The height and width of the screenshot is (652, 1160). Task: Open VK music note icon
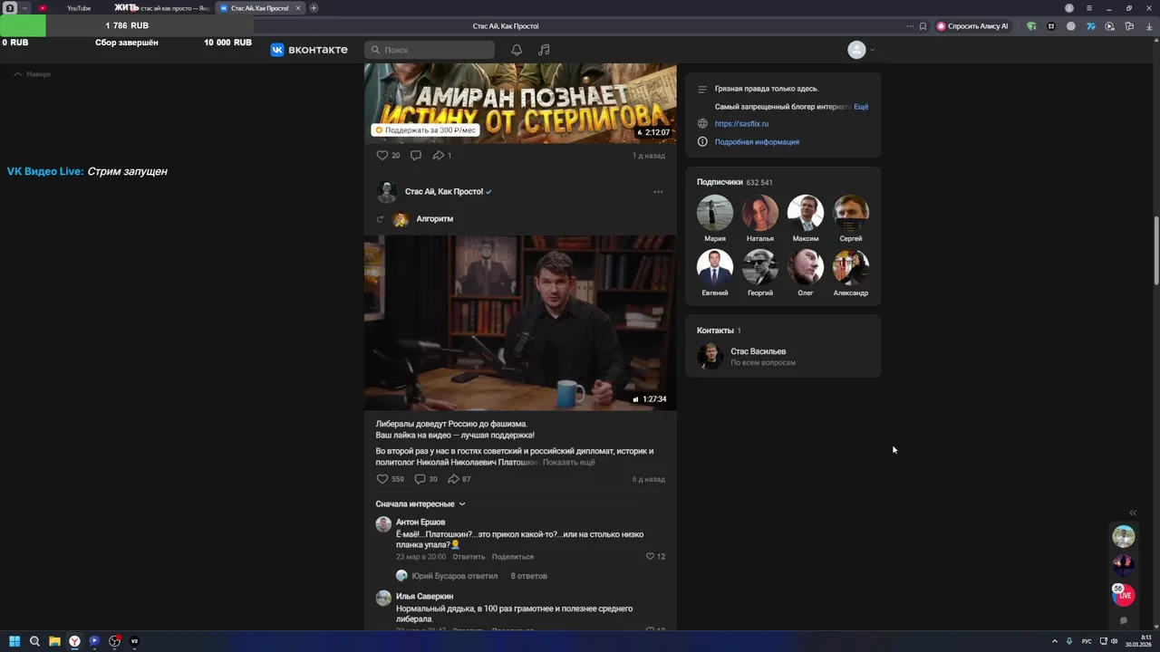[544, 50]
